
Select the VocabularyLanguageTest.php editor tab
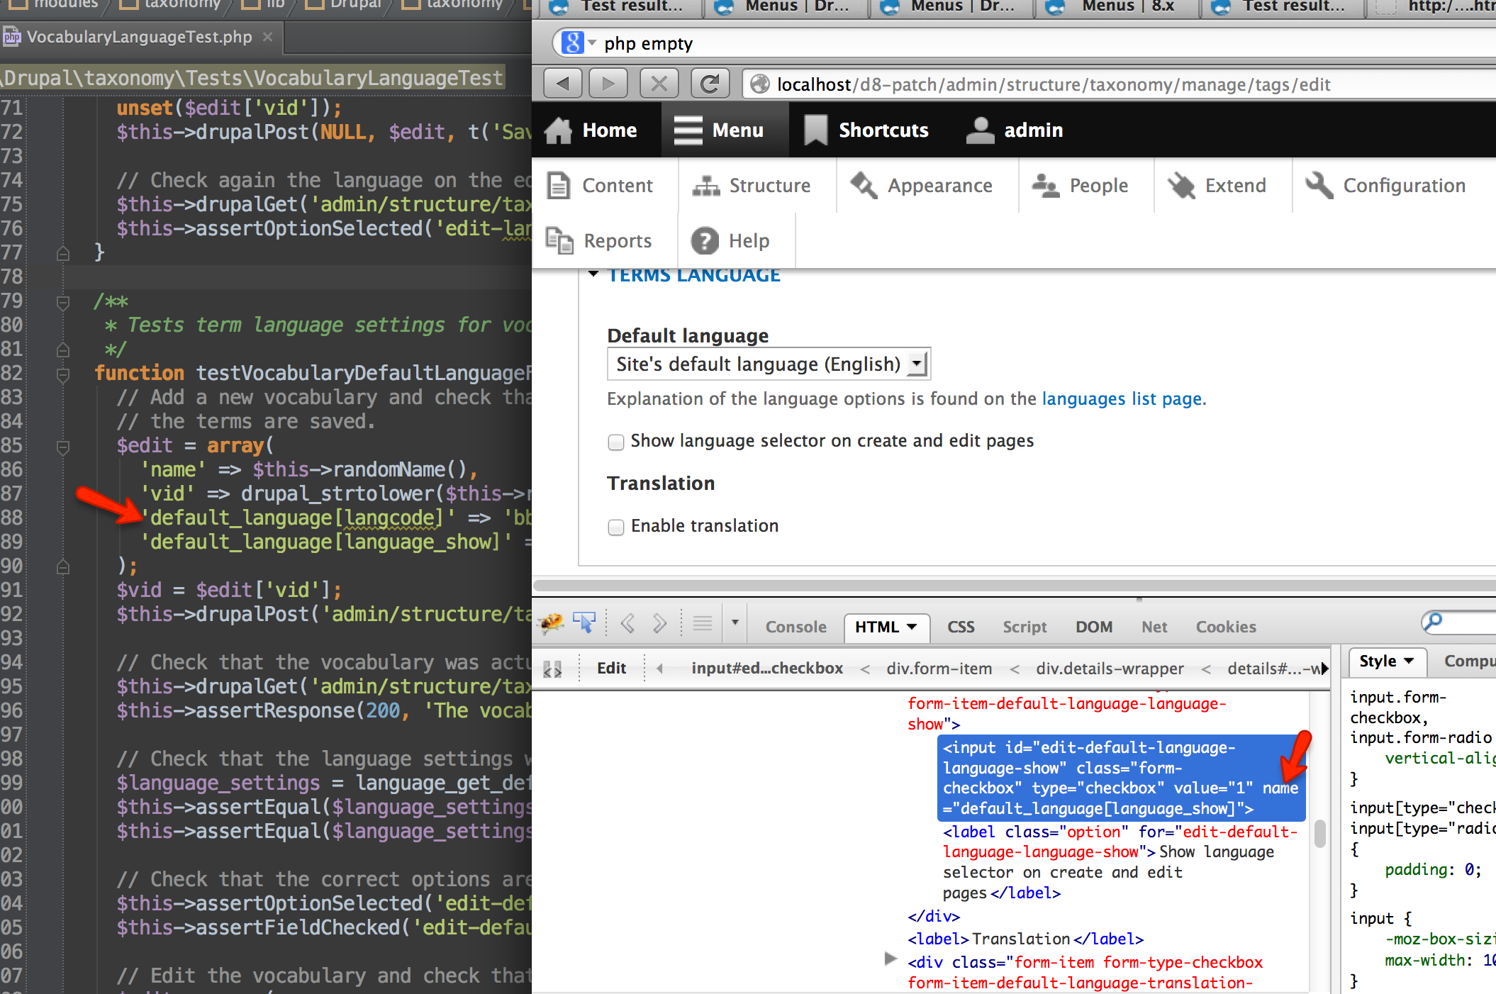point(139,37)
